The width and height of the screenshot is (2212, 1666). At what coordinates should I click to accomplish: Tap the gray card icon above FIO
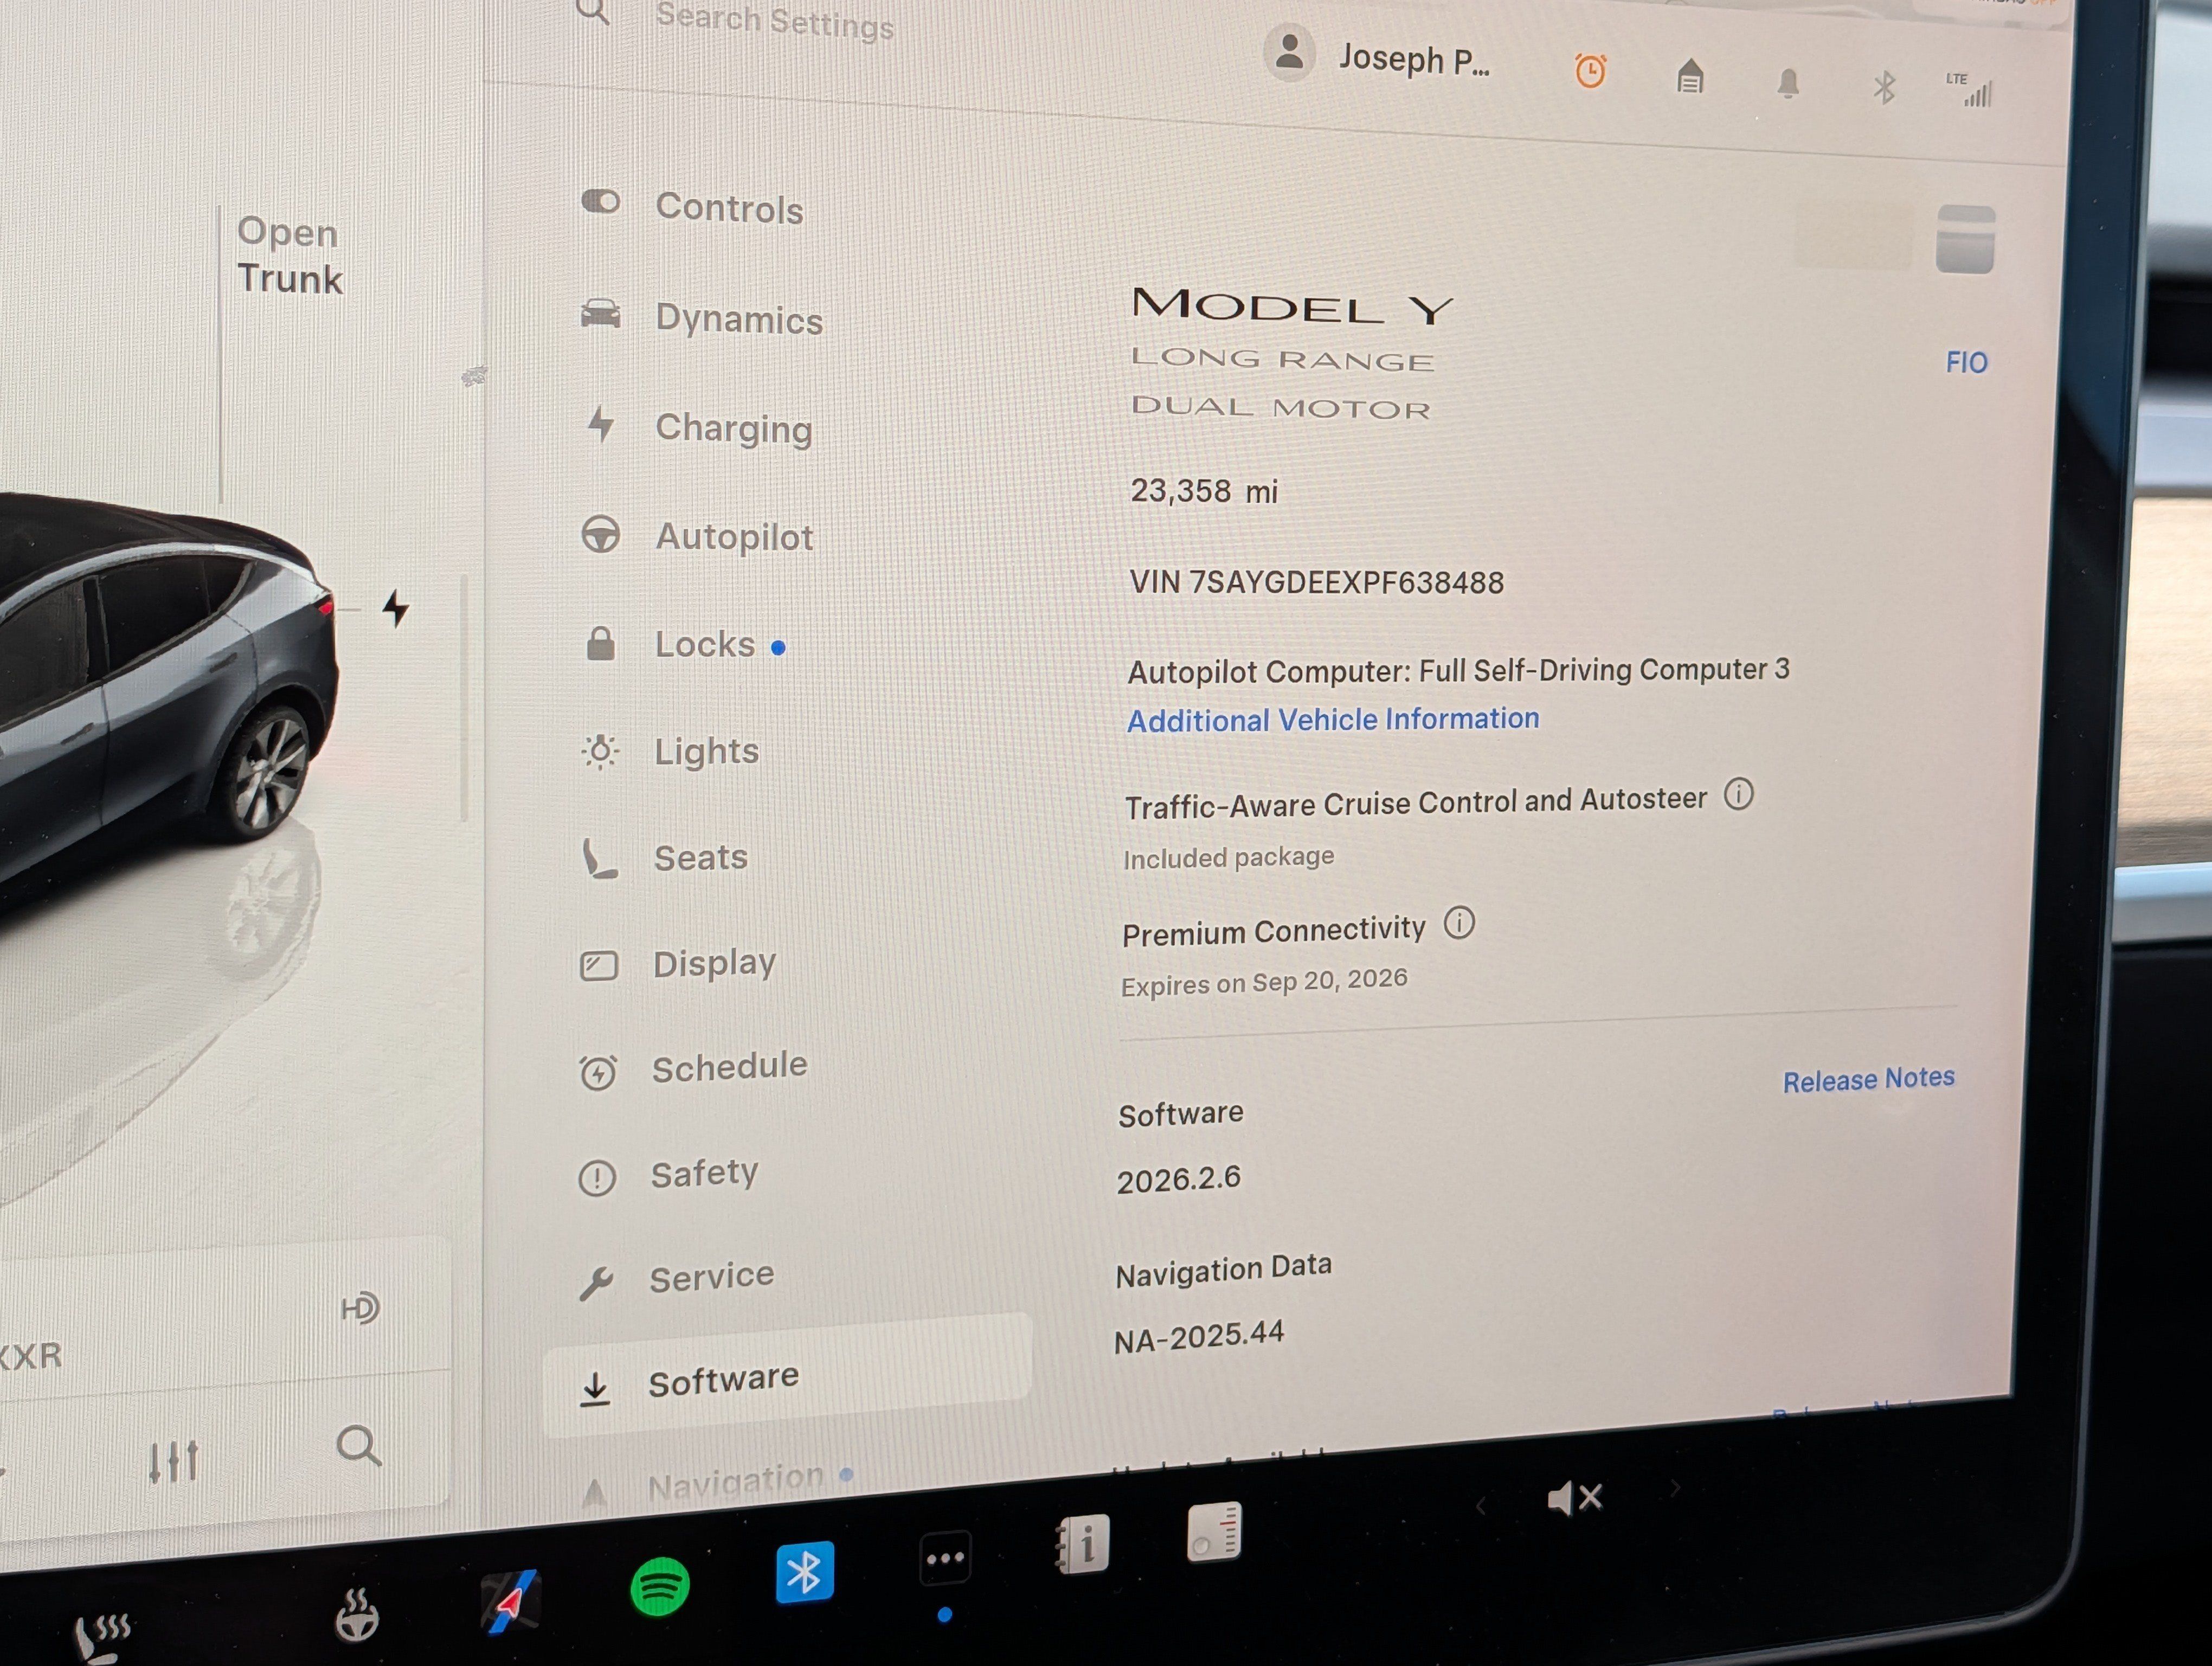pos(1965,239)
